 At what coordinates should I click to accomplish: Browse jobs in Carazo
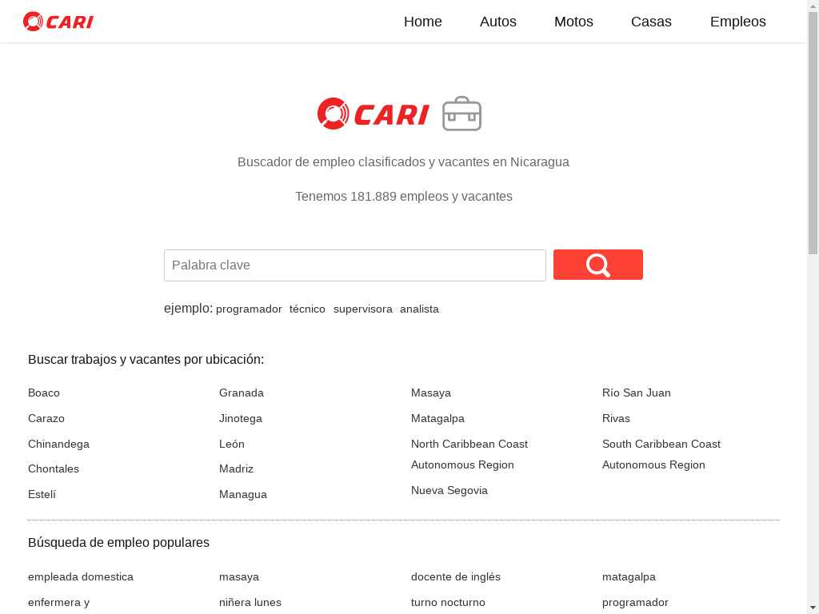pos(46,418)
